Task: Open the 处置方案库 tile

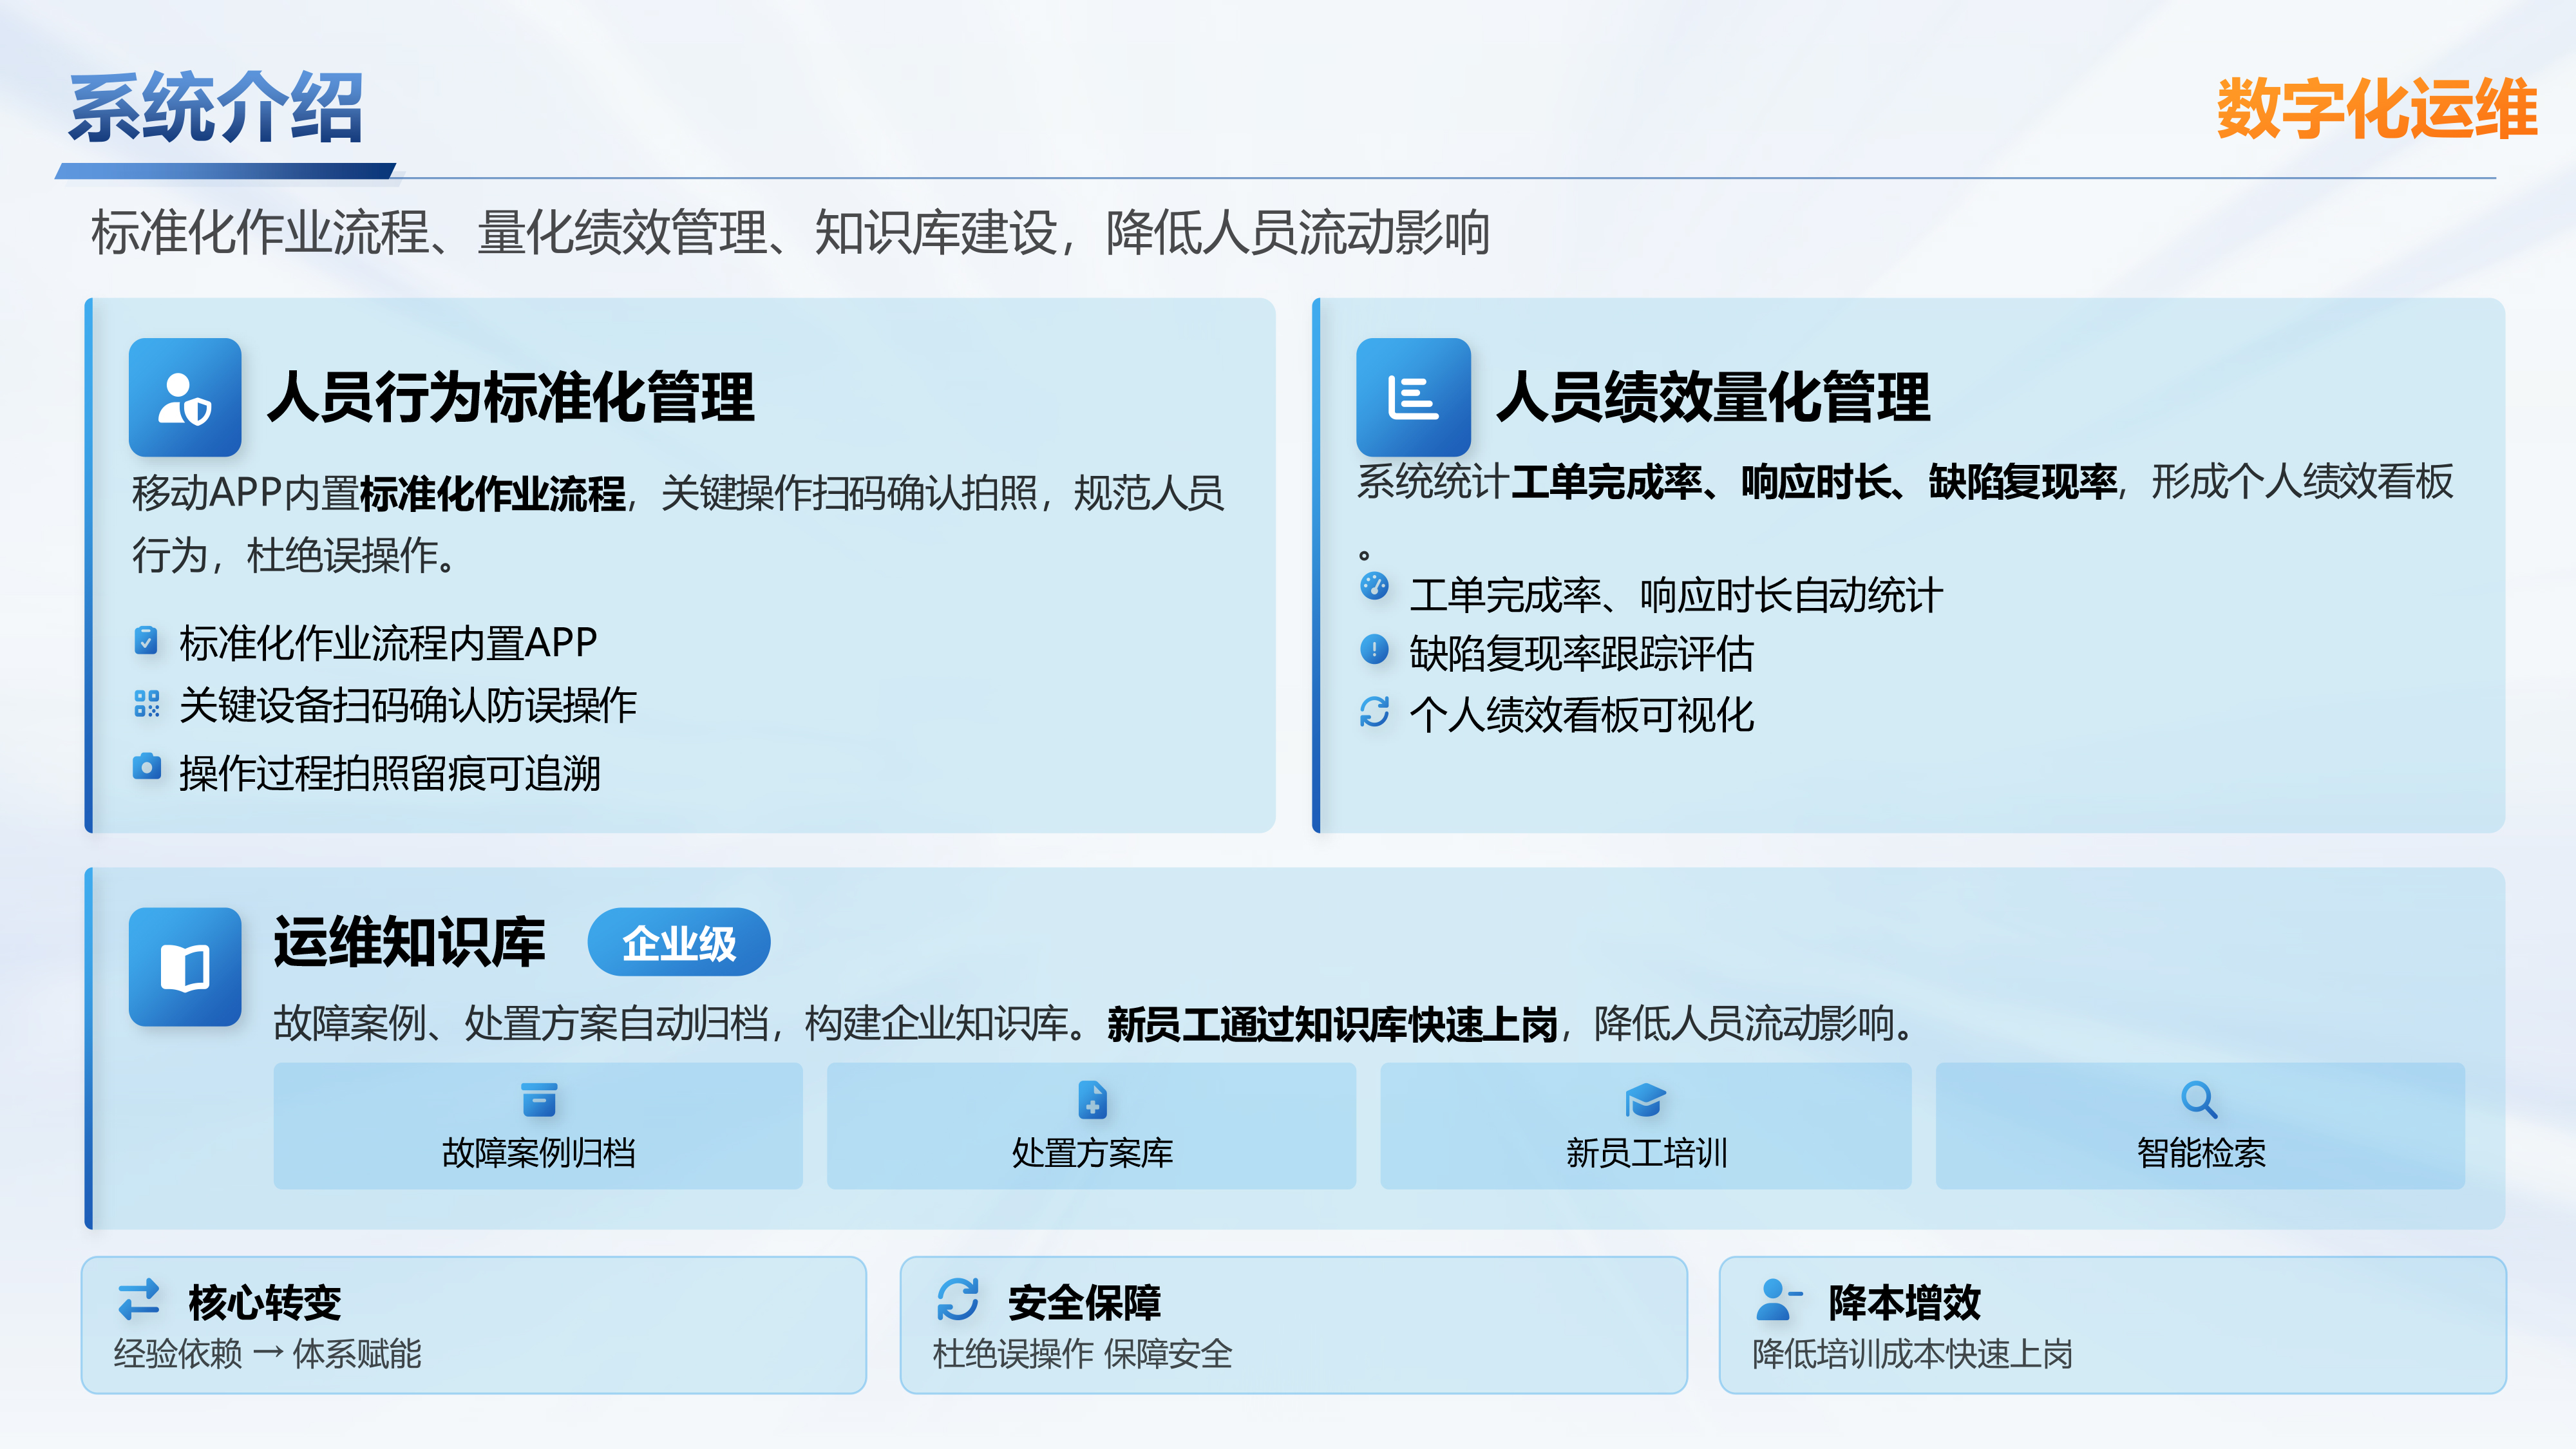Action: point(1091,1126)
